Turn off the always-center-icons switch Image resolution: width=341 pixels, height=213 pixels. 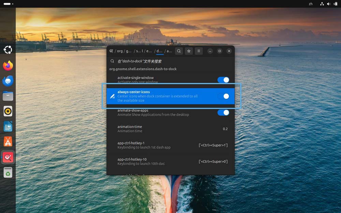(x=226, y=96)
